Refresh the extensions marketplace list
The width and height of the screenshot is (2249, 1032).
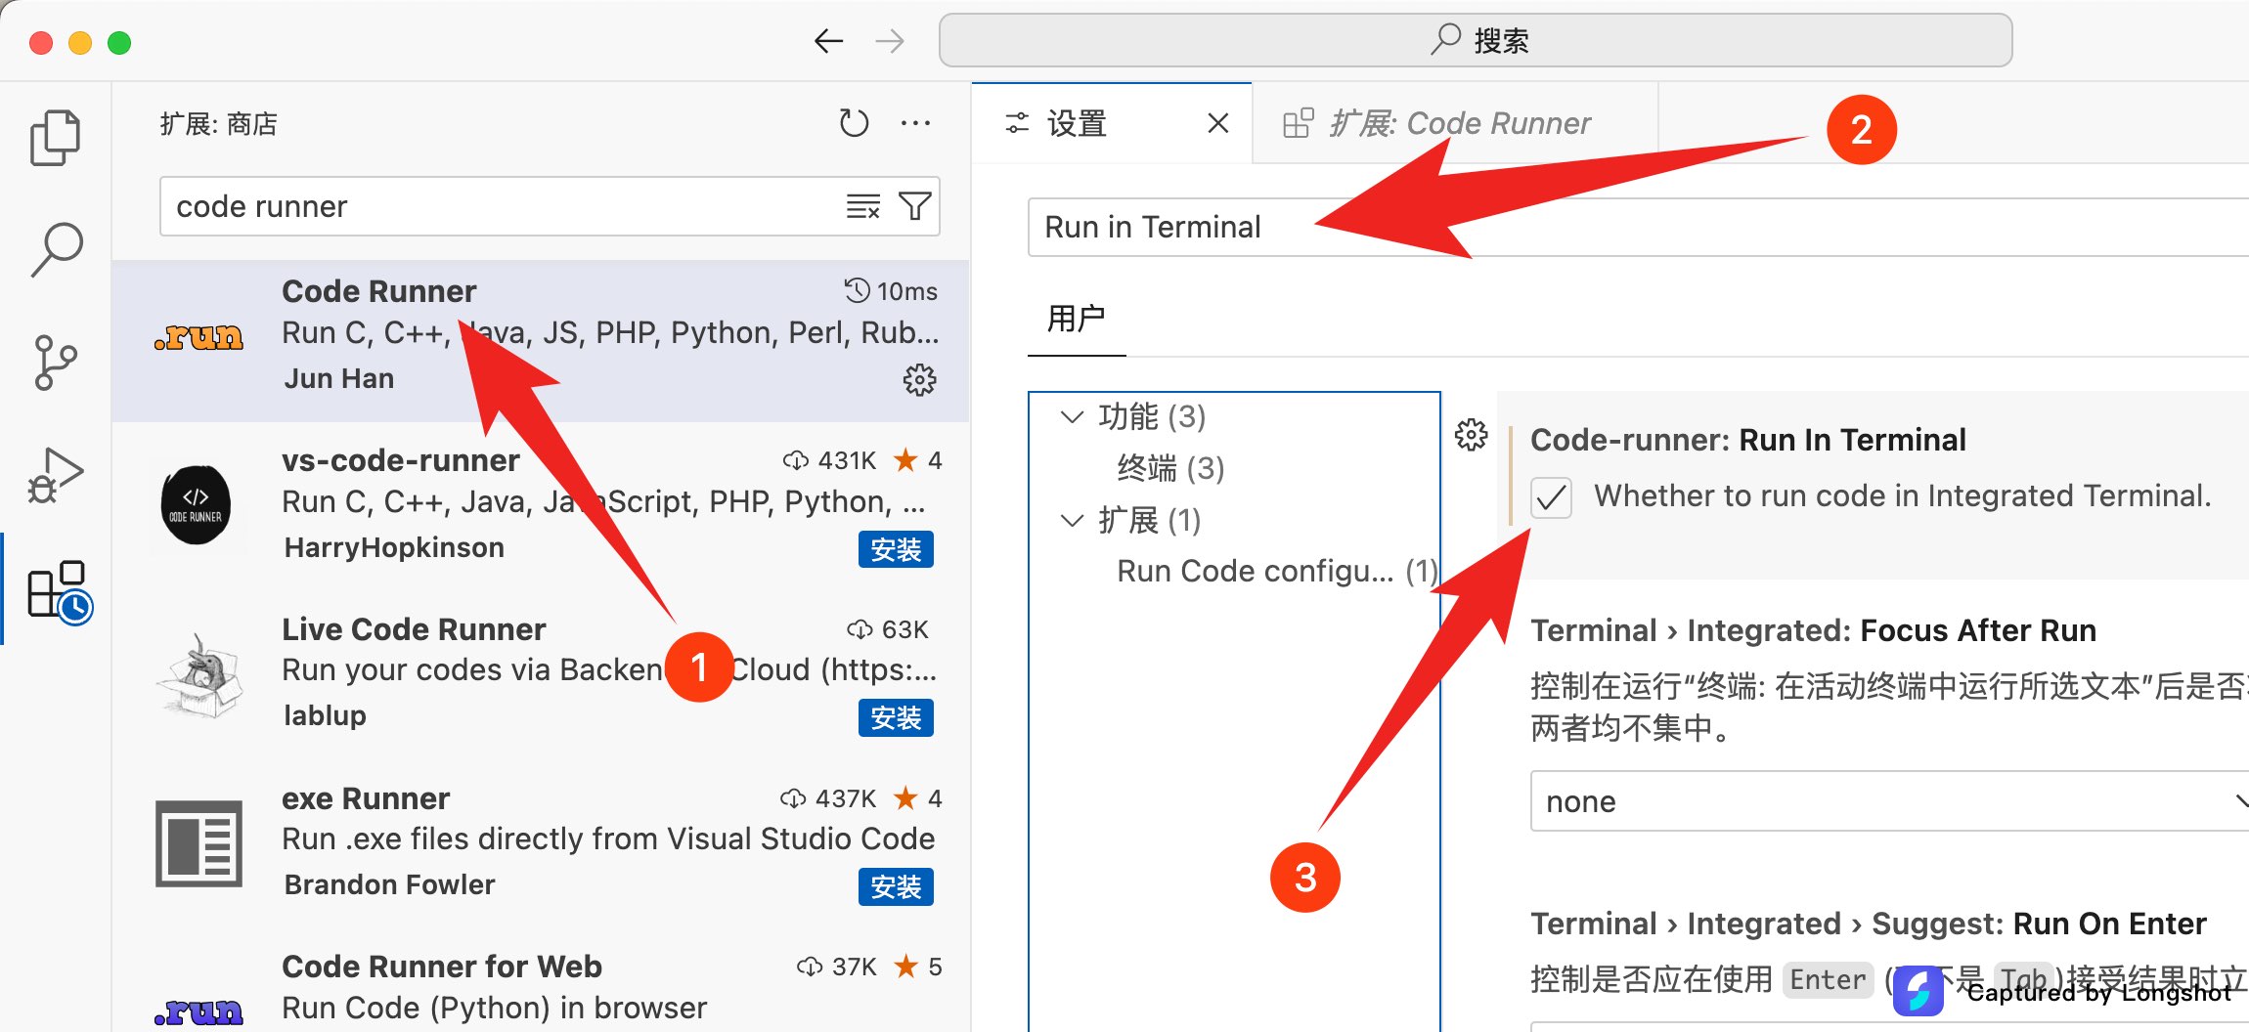tap(853, 123)
